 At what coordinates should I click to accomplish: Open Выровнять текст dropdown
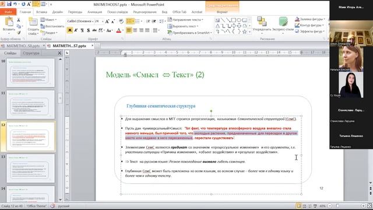click(x=183, y=26)
